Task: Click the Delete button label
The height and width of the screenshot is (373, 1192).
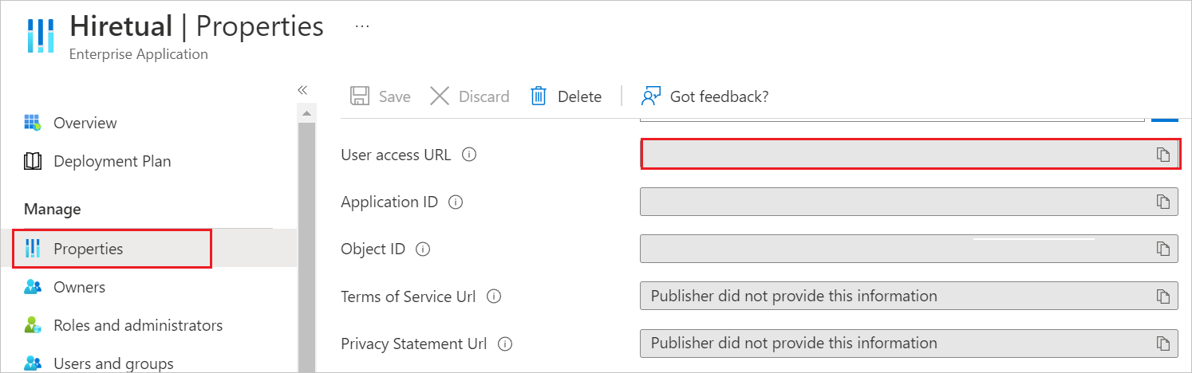Action: click(x=579, y=96)
